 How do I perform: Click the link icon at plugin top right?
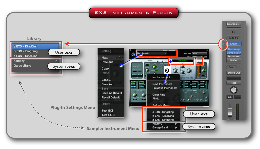tap(205, 57)
